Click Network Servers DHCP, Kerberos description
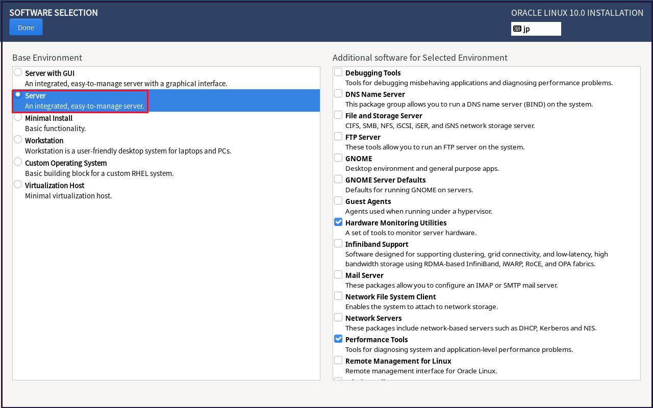The width and height of the screenshot is (653, 408). pyautogui.click(x=471, y=328)
